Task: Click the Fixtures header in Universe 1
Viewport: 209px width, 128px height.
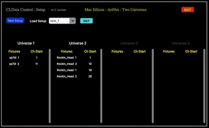Action: point(14,51)
